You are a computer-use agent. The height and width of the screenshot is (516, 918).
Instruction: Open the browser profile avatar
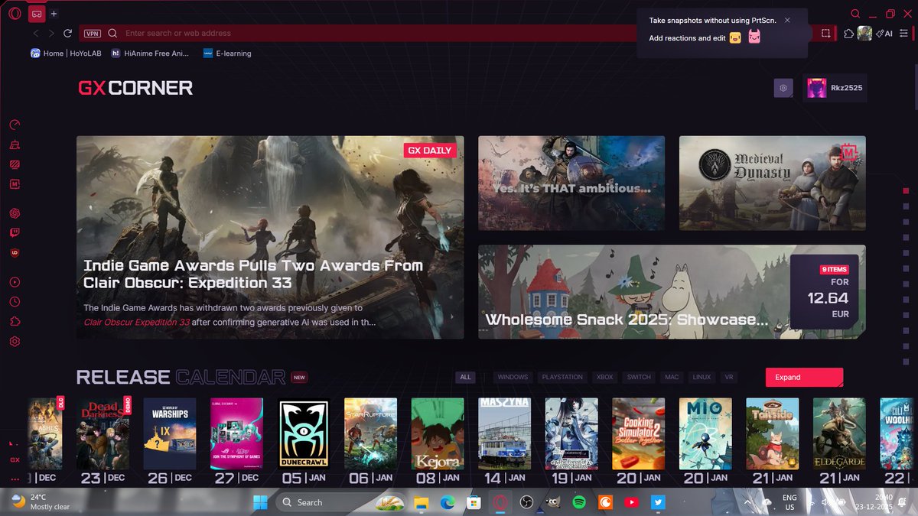pyautogui.click(x=864, y=34)
